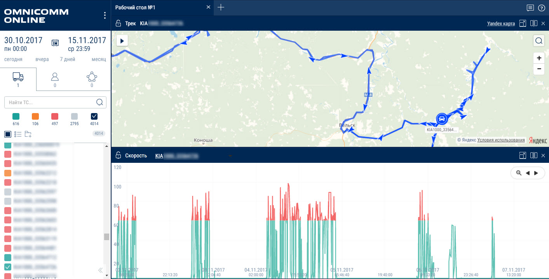
Task: Add a new desktop tab with plus
Action: tap(221, 7)
